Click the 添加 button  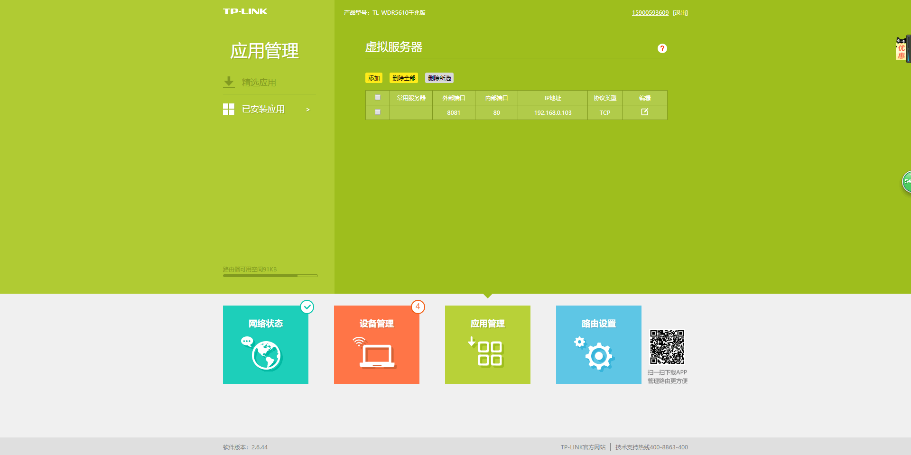[374, 78]
